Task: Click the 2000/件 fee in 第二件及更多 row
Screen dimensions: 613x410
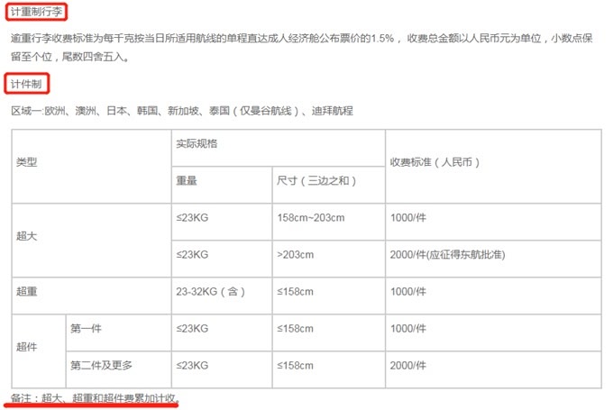Action: pyautogui.click(x=493, y=369)
